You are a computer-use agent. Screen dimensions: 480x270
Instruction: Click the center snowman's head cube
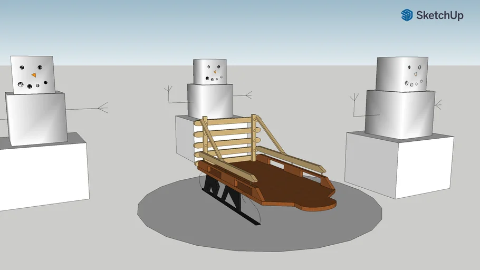tap(209, 71)
